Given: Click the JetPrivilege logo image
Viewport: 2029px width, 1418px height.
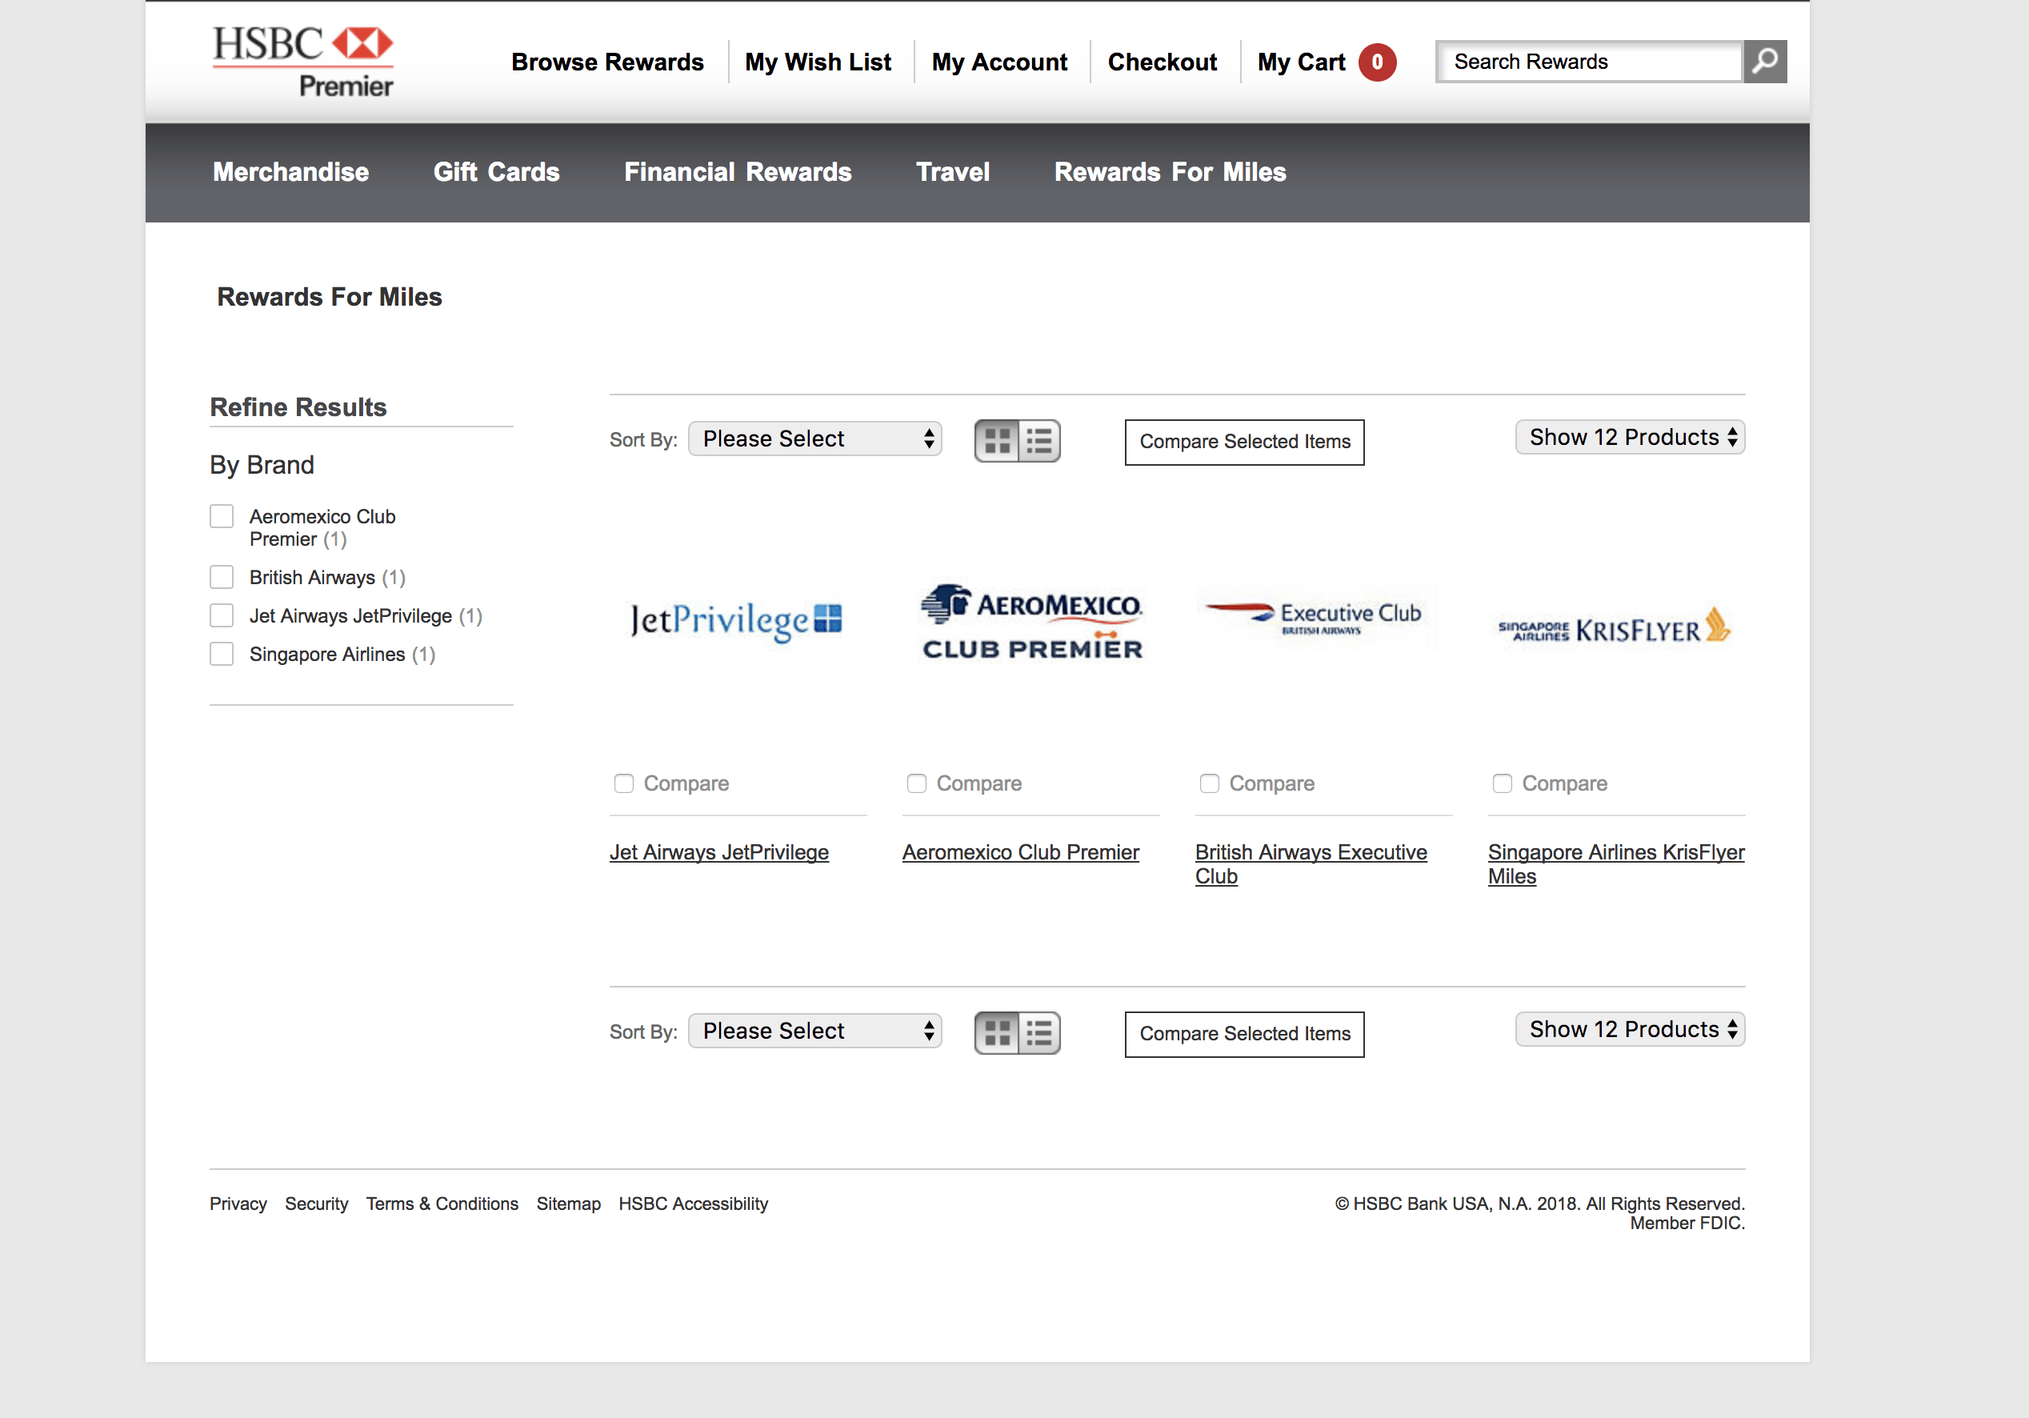Looking at the screenshot, I should (x=736, y=621).
